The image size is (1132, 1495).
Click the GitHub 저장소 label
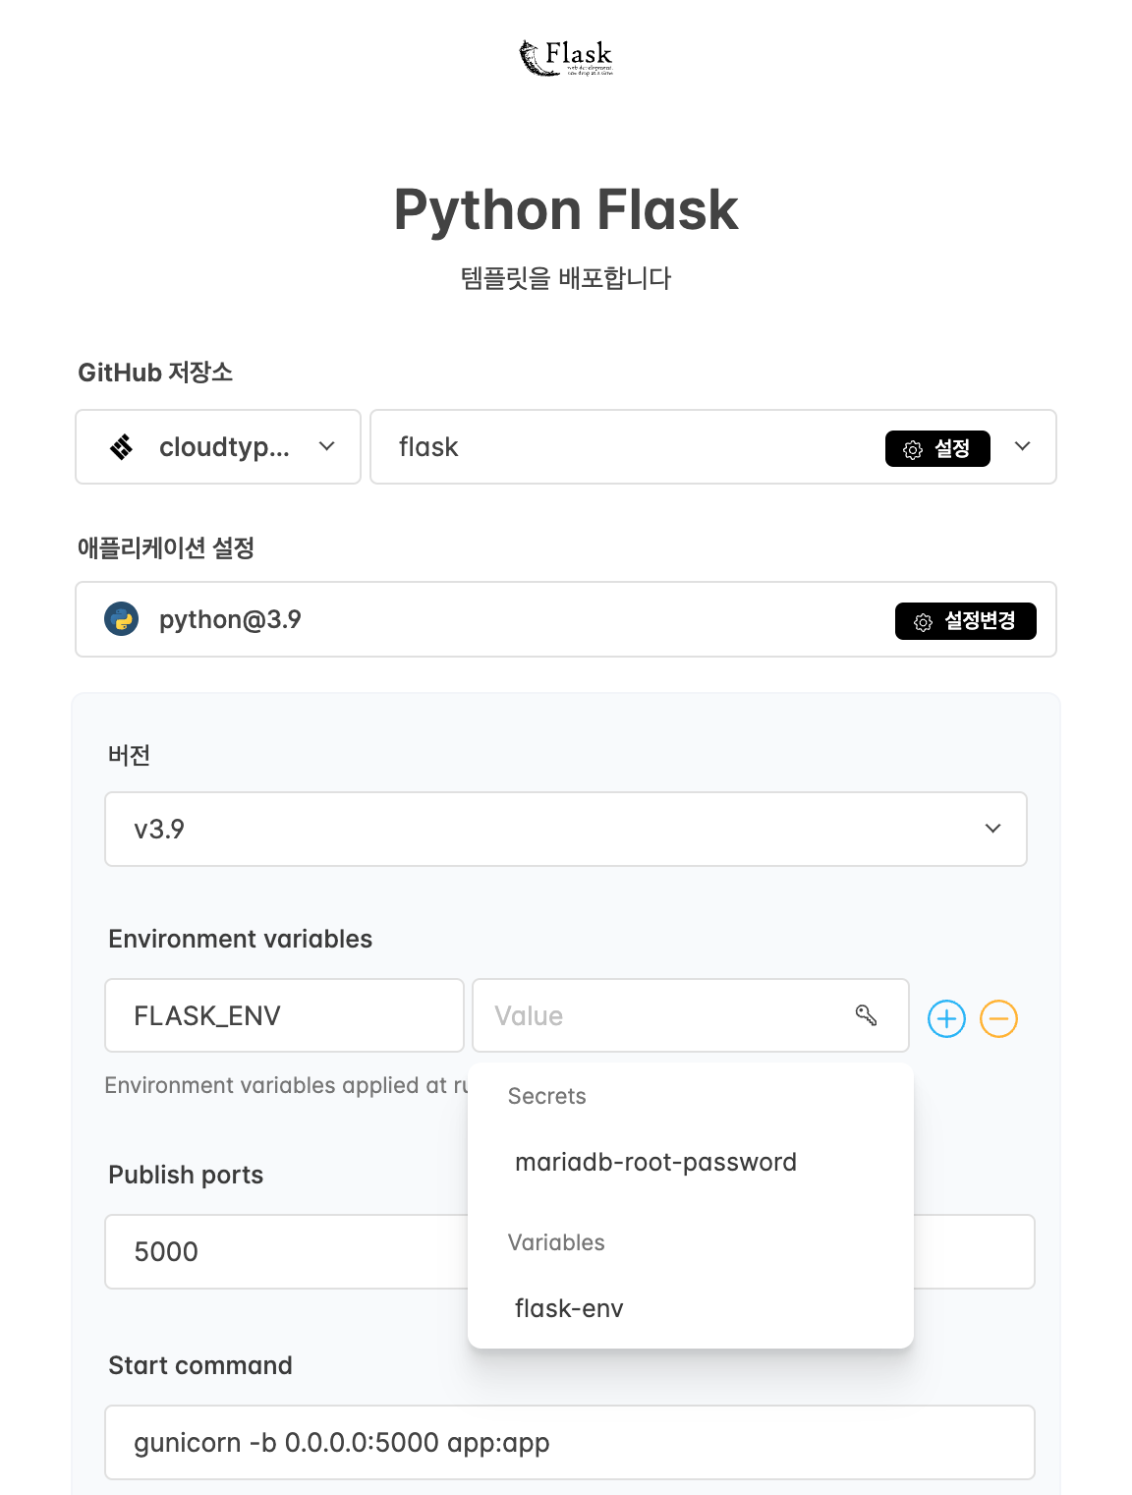tap(155, 373)
